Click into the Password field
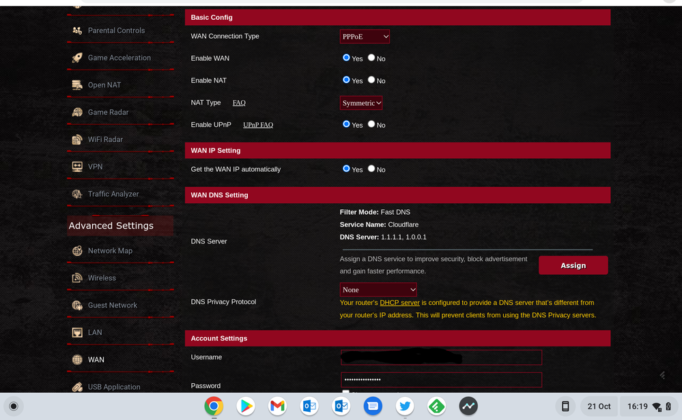The image size is (682, 420). [441, 380]
